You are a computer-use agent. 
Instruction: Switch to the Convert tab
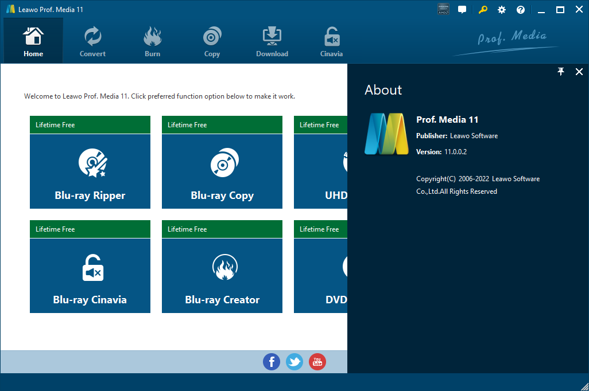point(92,42)
